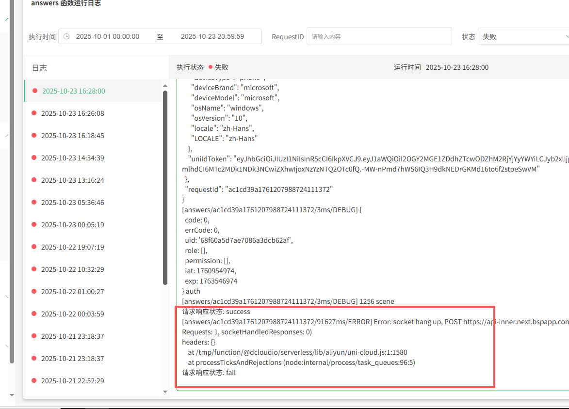
Task: Click the dropdown arrow of the 状态 selector
Action: (566, 36)
